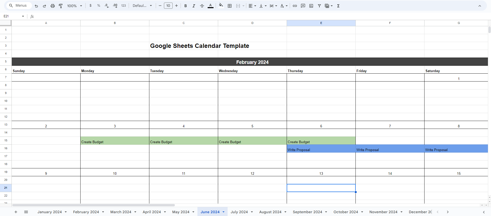This screenshot has width=491, height=216.
Task: Select the Wednesday header cell
Action: coord(252,70)
